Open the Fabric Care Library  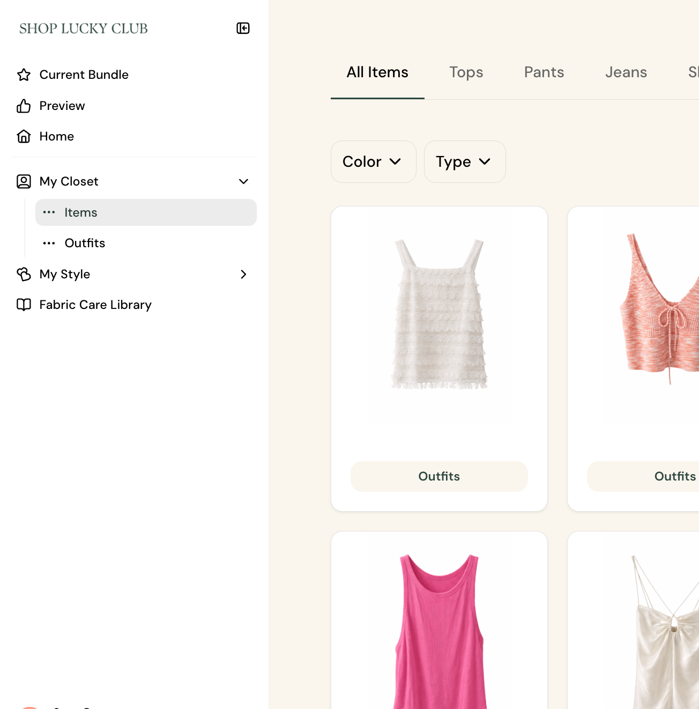[x=95, y=305]
